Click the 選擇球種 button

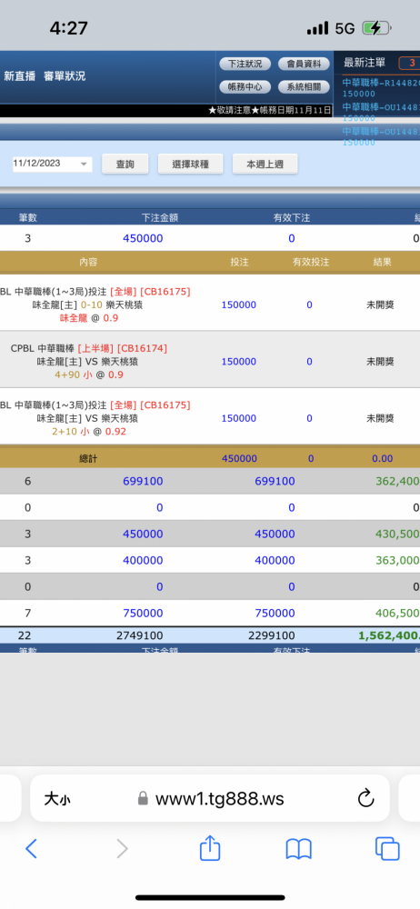pyautogui.click(x=190, y=164)
